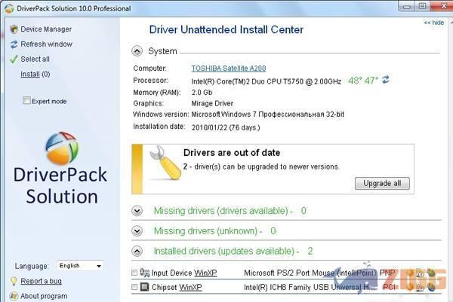453x302 pixels.
Task: Click the Microsoft PS/2 Port Mouse description
Action: pos(311,273)
